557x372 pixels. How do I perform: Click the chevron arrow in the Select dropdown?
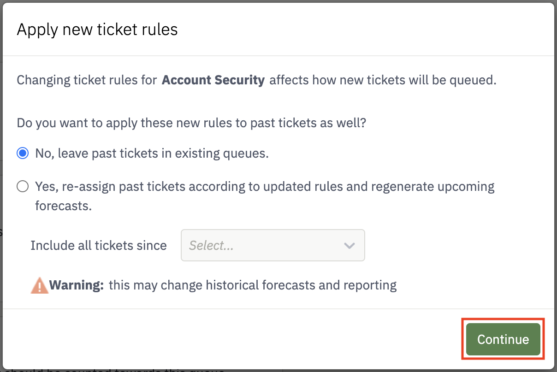point(350,246)
